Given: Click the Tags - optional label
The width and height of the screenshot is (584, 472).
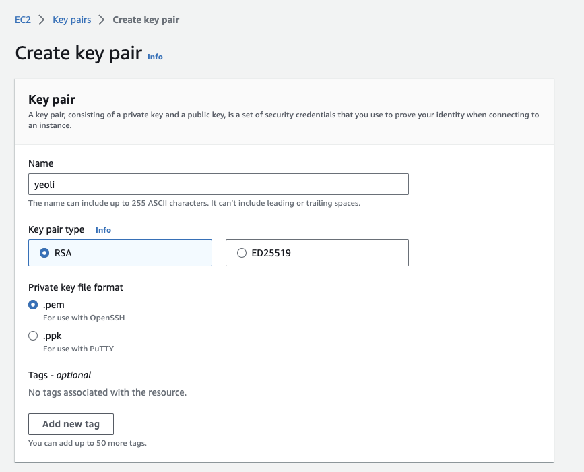Looking at the screenshot, I should click(x=59, y=375).
